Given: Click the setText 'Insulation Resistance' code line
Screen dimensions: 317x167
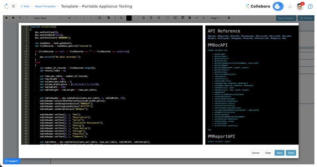Looking at the screenshot, I should point(71,123).
